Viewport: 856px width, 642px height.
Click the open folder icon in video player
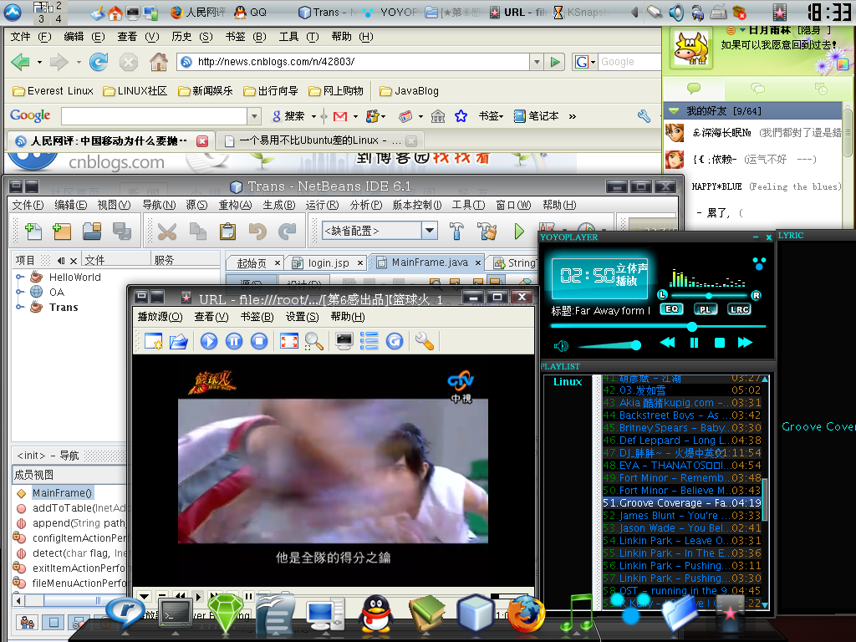[179, 341]
